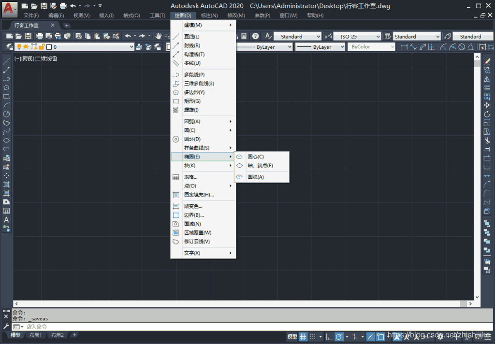Select the Ellipse tool in left toolbar
Screen dimensions: 495x344
click(6, 140)
